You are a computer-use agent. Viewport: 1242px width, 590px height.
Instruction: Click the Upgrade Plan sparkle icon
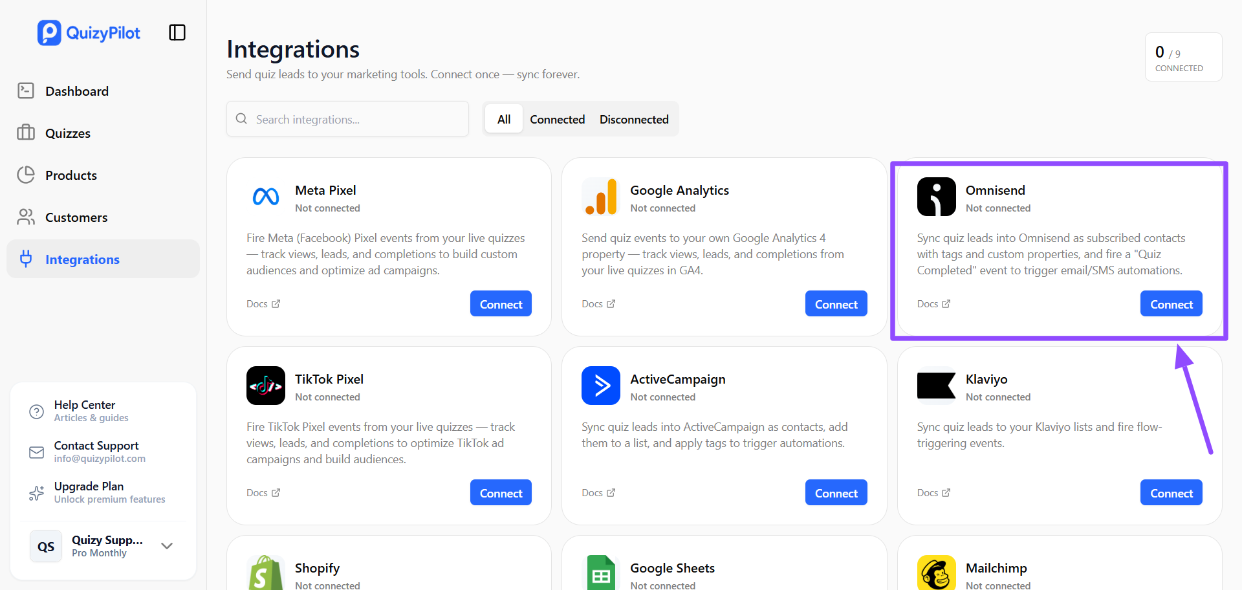(x=37, y=493)
